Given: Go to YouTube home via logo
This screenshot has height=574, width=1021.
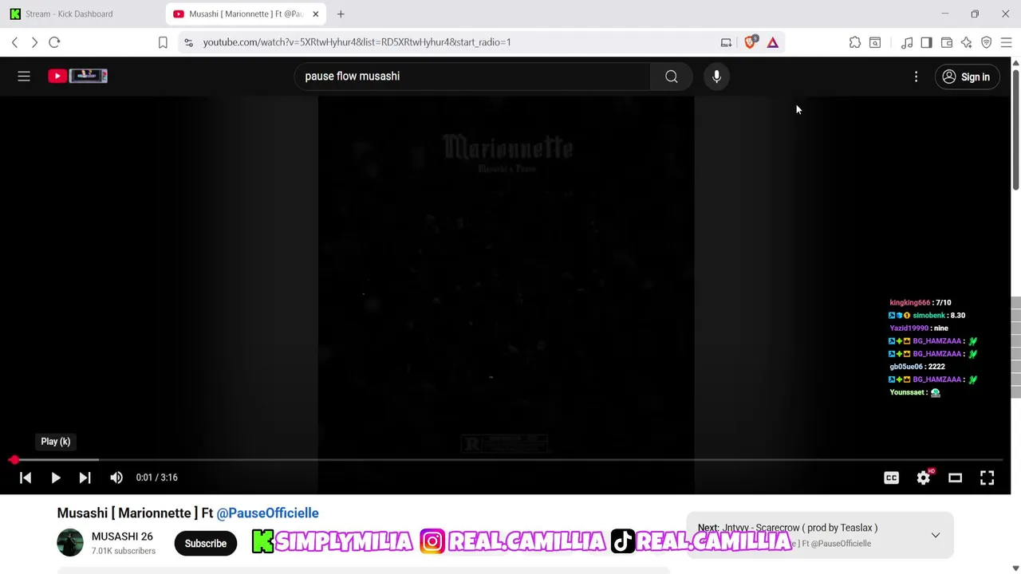Looking at the screenshot, I should [x=77, y=76].
